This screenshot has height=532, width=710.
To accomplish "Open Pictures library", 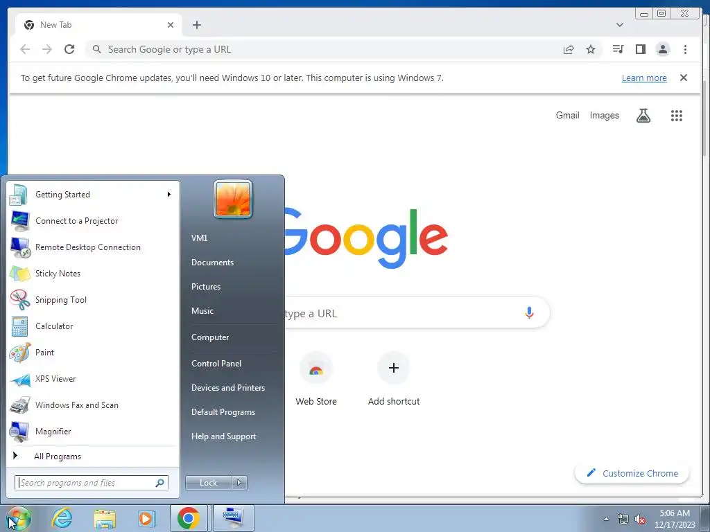I will (206, 287).
